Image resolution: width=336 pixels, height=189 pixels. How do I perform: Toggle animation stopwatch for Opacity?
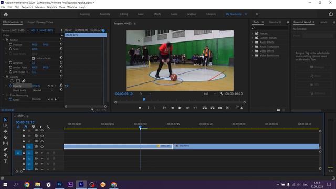(x=10, y=86)
